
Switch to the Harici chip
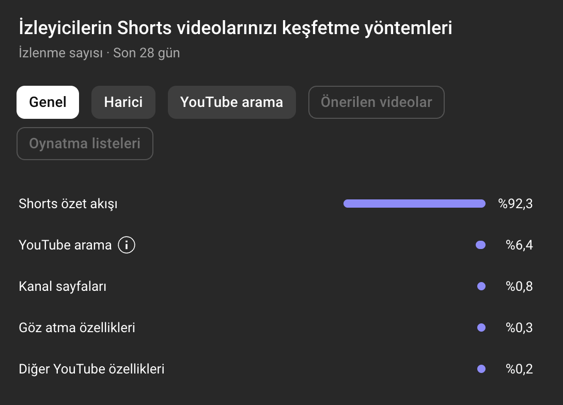[123, 102]
